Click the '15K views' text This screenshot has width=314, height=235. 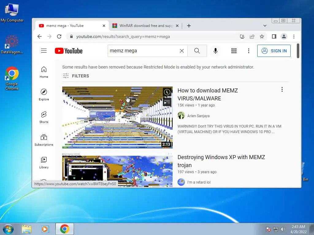point(186,105)
